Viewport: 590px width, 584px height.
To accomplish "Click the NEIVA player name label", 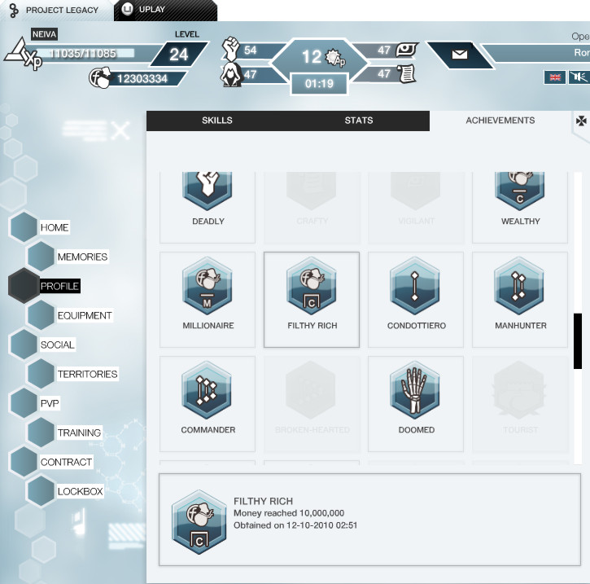I will point(45,34).
